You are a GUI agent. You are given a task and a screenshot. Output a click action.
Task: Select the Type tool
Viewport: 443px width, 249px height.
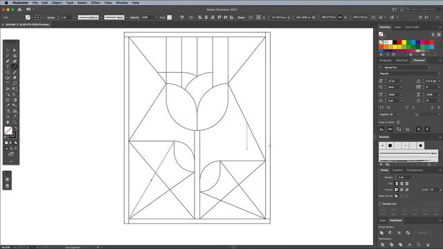pyautogui.click(x=8, y=67)
